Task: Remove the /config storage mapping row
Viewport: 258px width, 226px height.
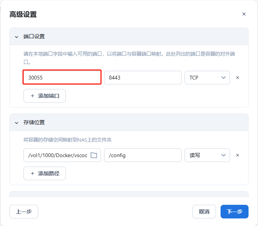Action: pyautogui.click(x=238, y=155)
